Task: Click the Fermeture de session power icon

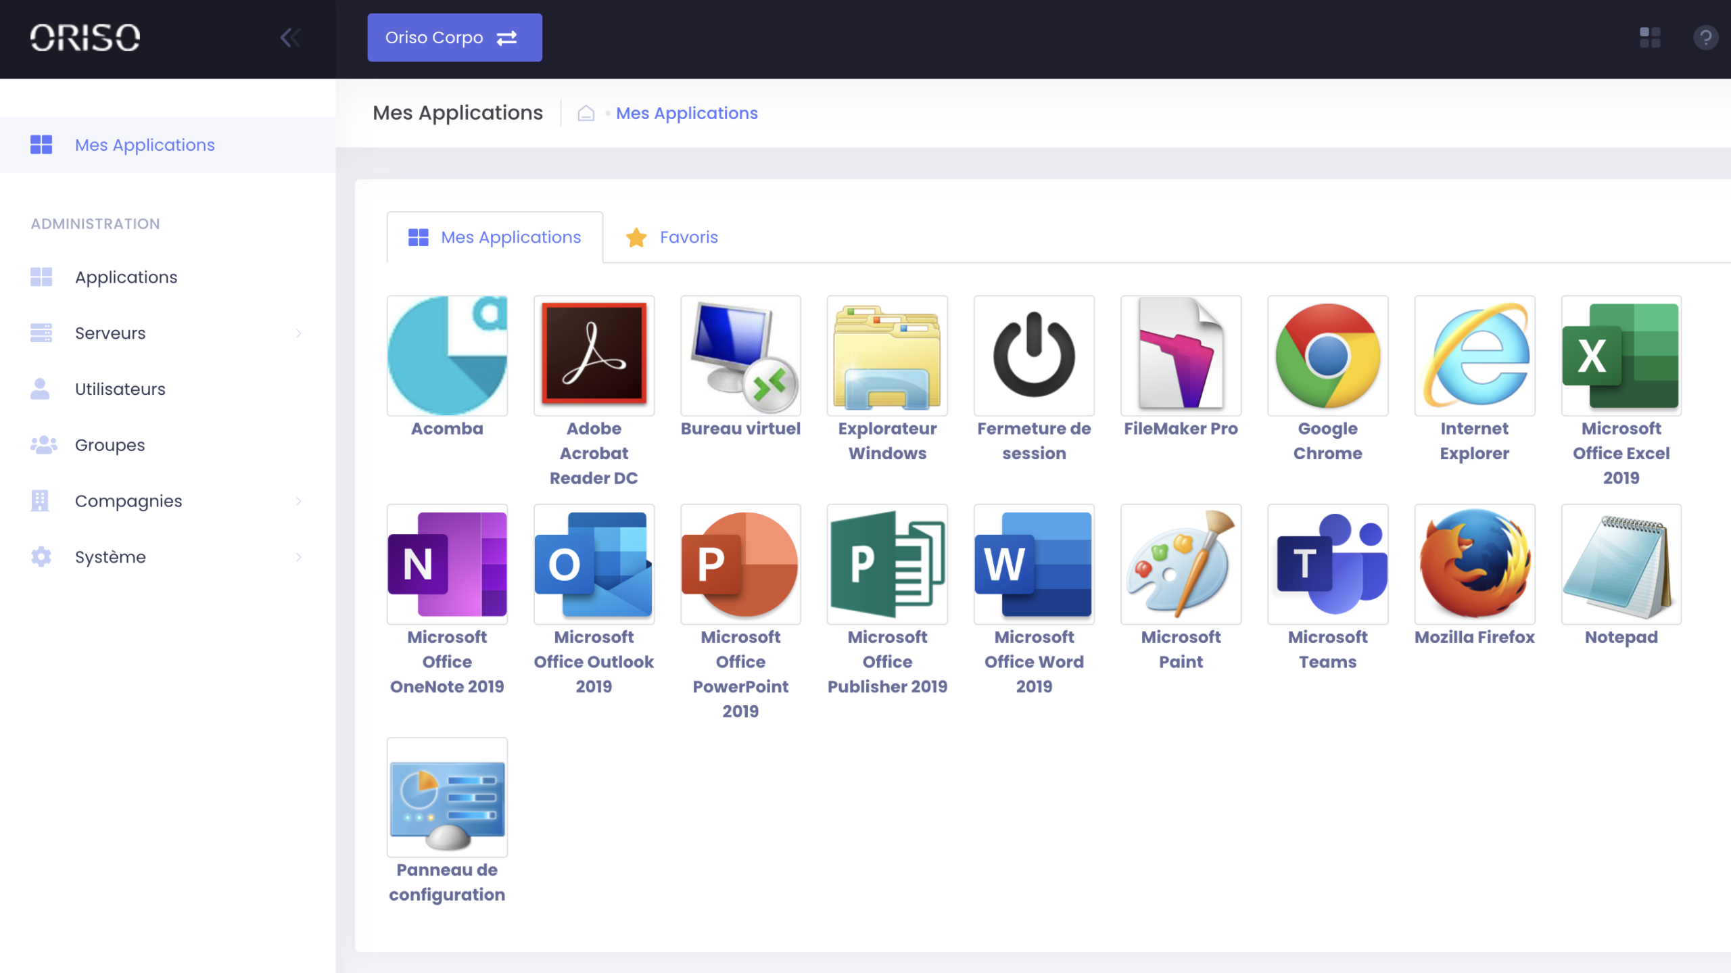Action: (x=1034, y=356)
